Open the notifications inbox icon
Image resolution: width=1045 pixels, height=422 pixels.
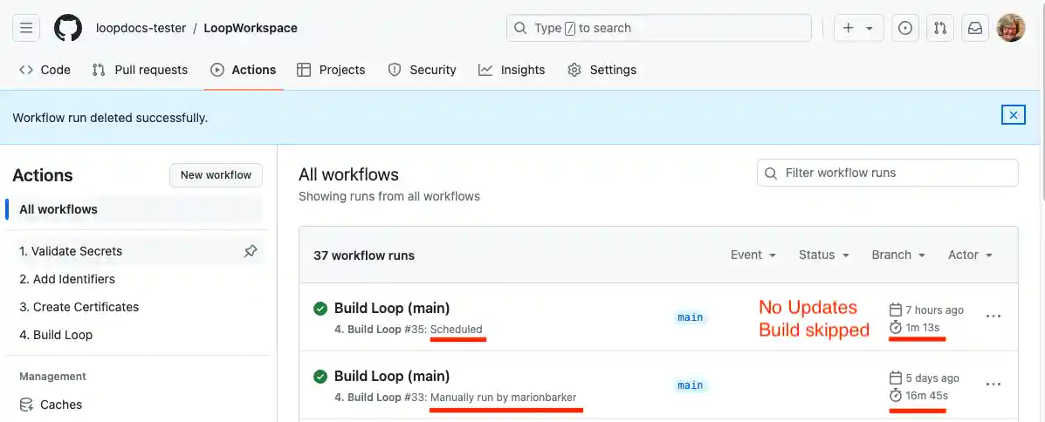975,28
